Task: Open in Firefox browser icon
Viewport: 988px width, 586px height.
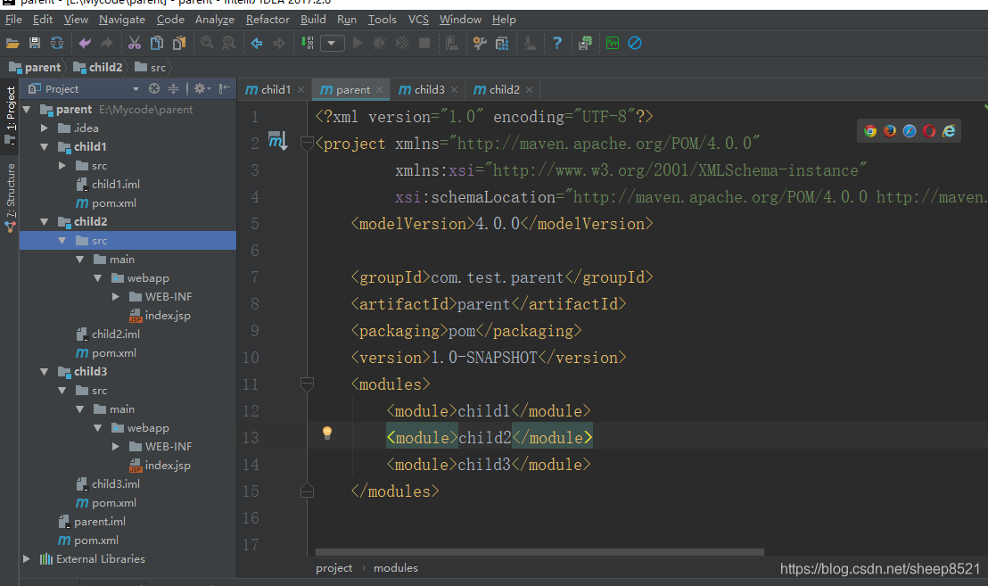Action: pyautogui.click(x=890, y=131)
